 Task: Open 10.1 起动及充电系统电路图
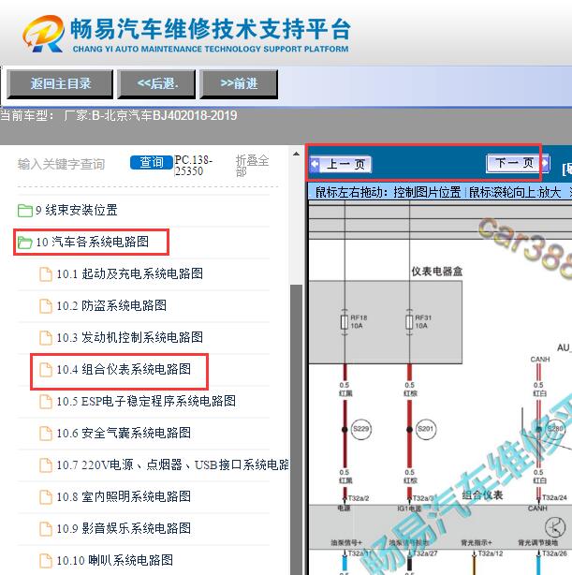click(130, 273)
